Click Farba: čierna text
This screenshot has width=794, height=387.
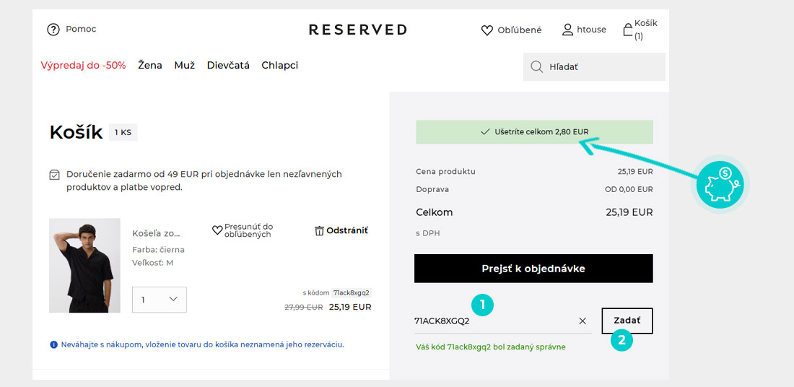(159, 250)
